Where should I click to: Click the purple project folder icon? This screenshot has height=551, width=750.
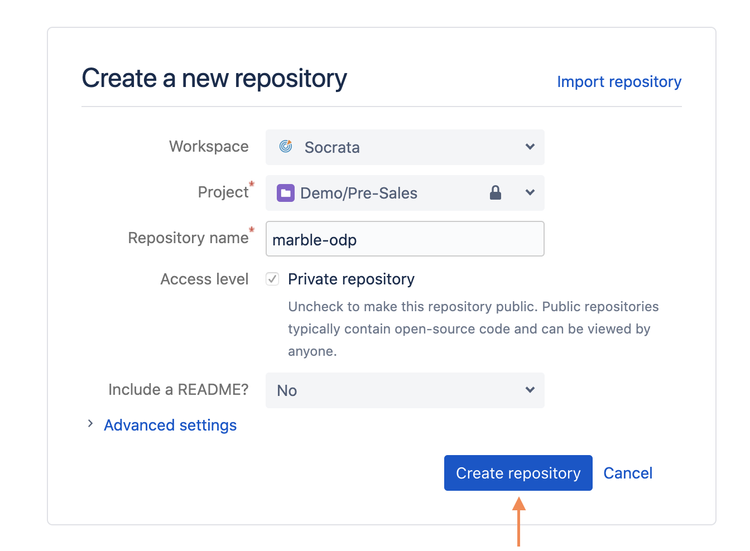[x=286, y=193]
